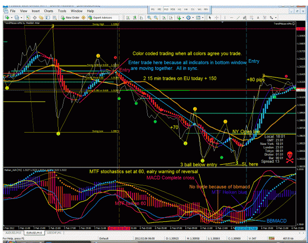The image size is (308, 243).
Task: Open the Window menu
Action: [76, 11]
